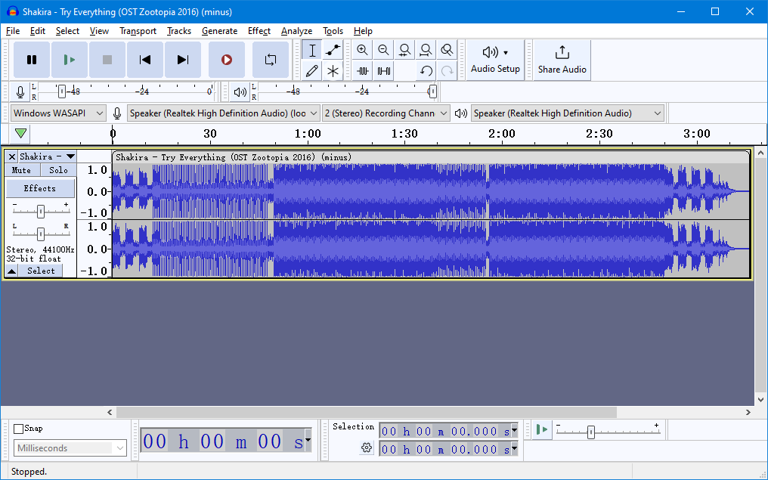Image resolution: width=768 pixels, height=480 pixels.
Task: Click the Pause button
Action: [x=32, y=60]
